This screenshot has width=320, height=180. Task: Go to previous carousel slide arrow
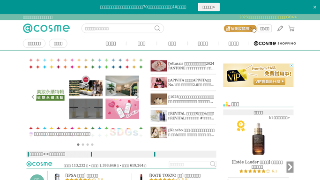coord(33,97)
